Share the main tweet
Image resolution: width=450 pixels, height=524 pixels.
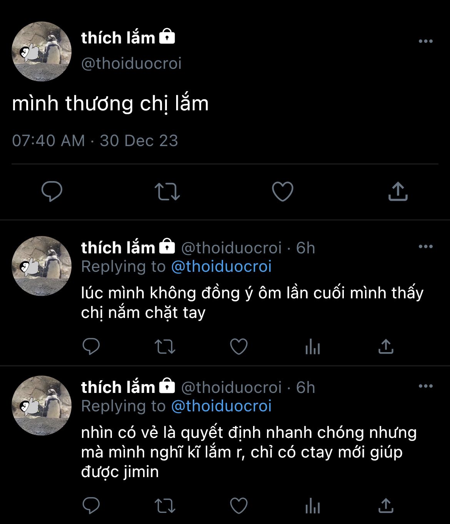click(x=398, y=191)
